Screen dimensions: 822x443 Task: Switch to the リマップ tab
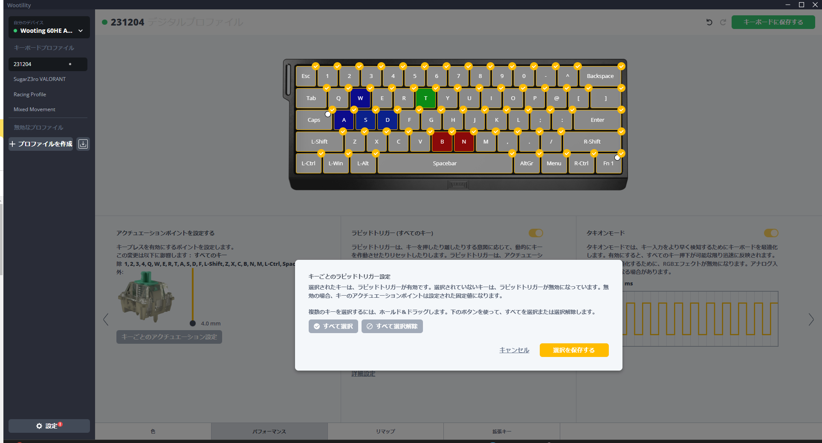pos(385,431)
